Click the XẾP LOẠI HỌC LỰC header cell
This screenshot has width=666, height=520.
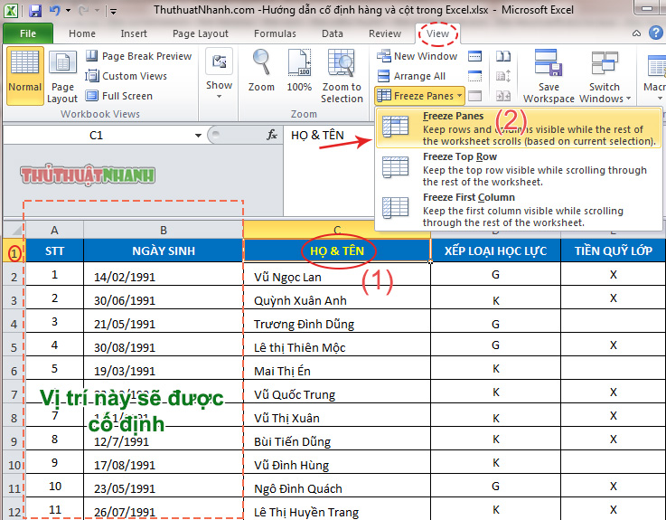(496, 251)
